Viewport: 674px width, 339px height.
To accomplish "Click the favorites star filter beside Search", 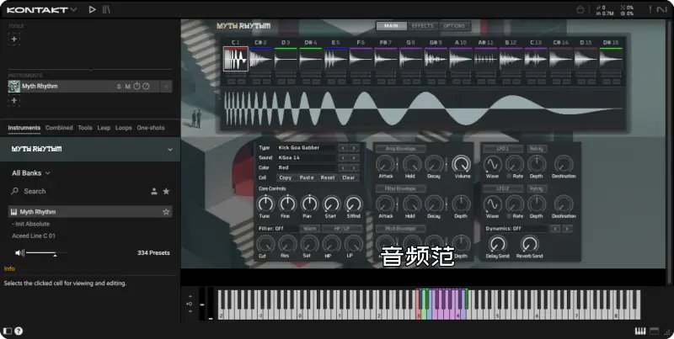I will click(x=166, y=192).
